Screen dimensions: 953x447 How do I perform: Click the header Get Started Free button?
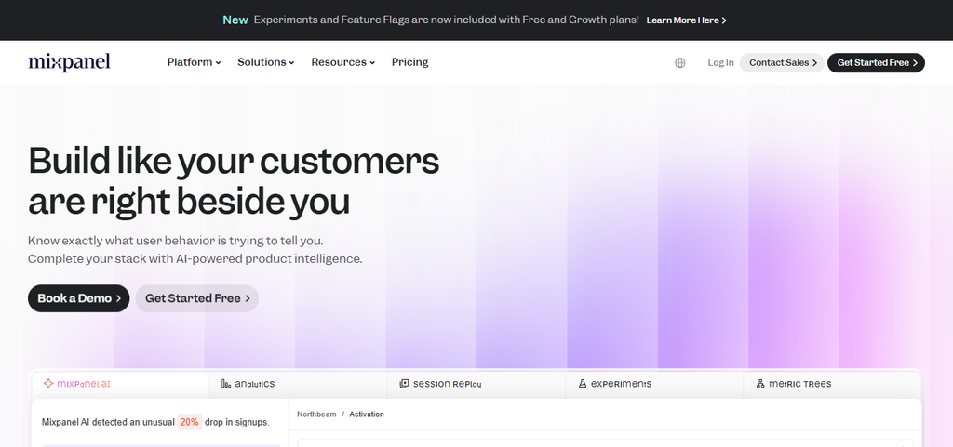pos(876,62)
